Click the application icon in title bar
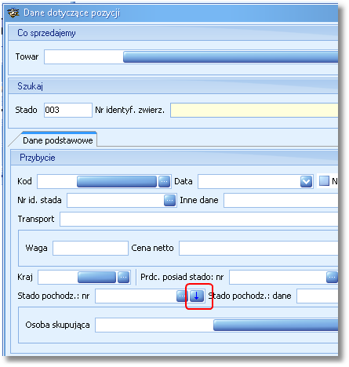Viewport: 349px width, 367px height. 13,13
